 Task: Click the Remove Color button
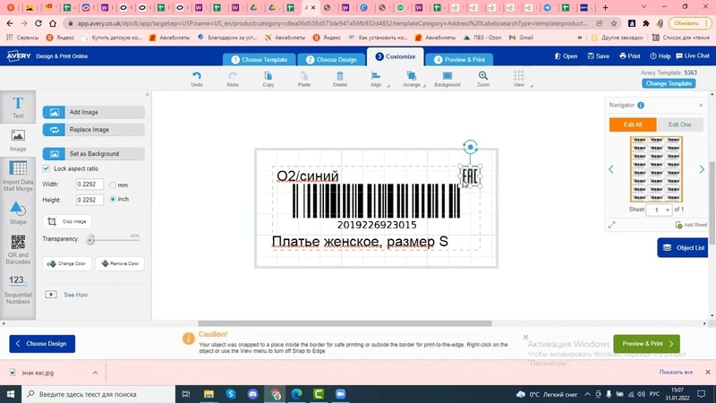tap(120, 263)
